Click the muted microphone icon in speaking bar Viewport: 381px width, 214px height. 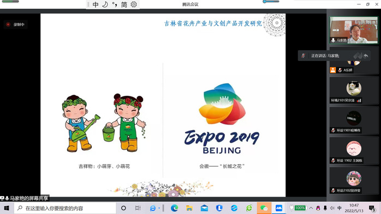pyautogui.click(x=303, y=56)
